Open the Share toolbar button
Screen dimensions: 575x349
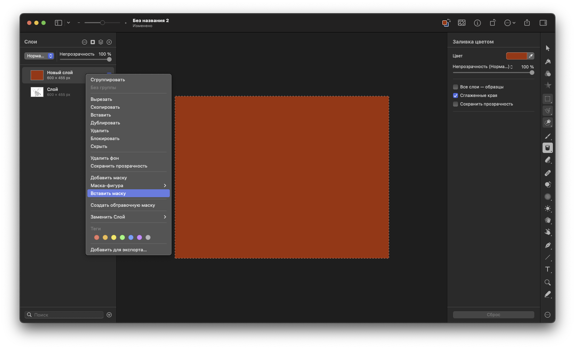click(x=527, y=23)
